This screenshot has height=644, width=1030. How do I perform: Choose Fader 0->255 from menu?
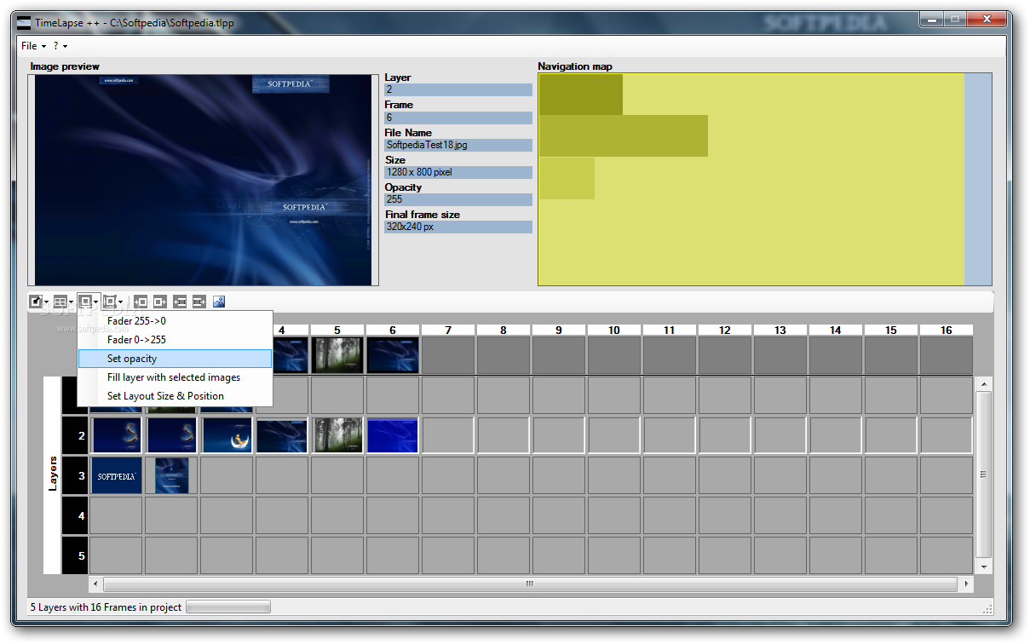(175, 340)
